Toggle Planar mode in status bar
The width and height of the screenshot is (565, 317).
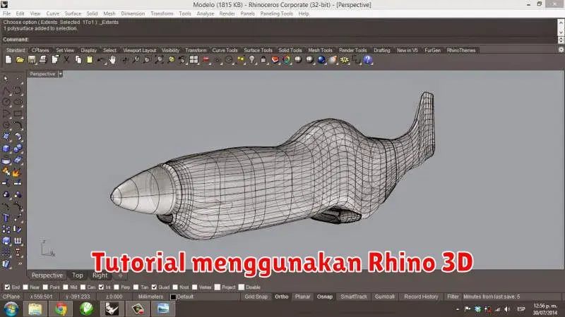click(x=302, y=297)
